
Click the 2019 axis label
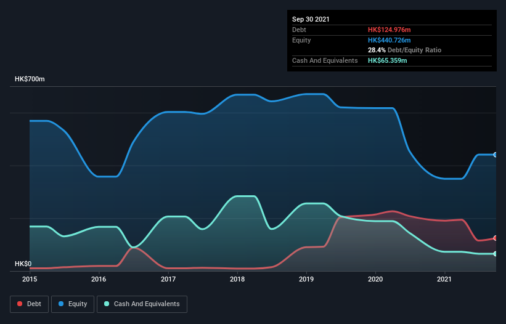coord(306,279)
